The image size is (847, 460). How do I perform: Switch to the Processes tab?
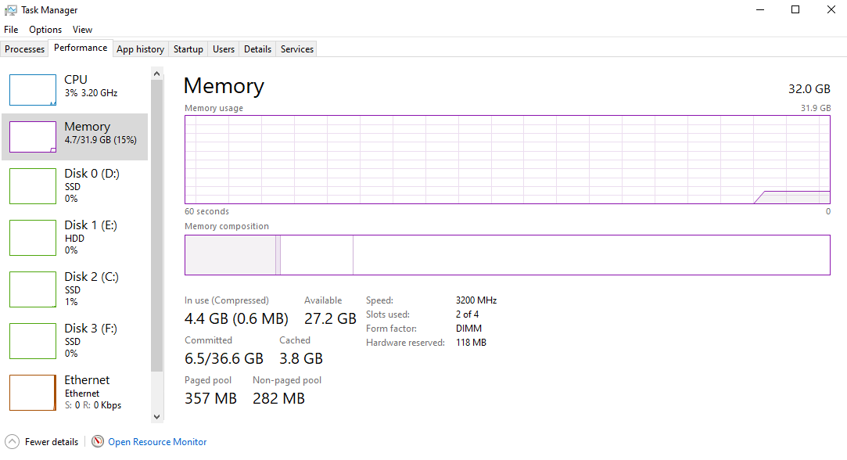pos(25,49)
